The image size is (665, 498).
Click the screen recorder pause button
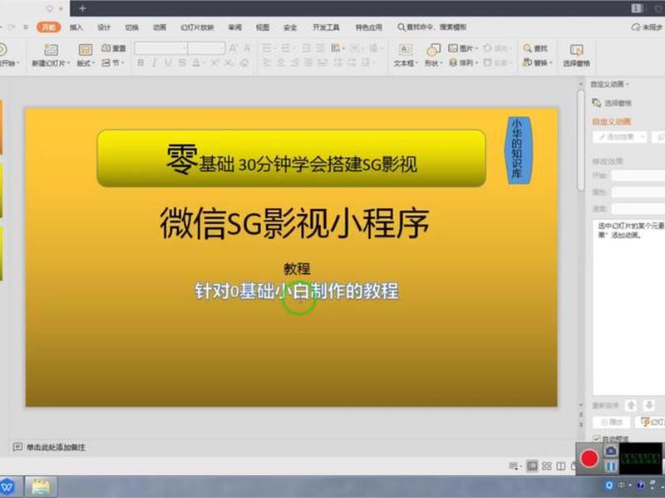(611, 466)
